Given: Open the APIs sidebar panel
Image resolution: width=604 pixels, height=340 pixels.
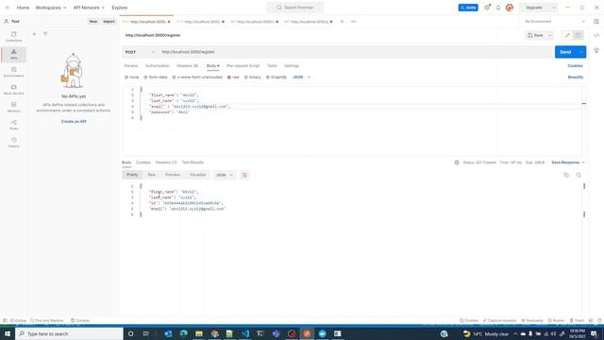Looking at the screenshot, I should click(x=13, y=54).
